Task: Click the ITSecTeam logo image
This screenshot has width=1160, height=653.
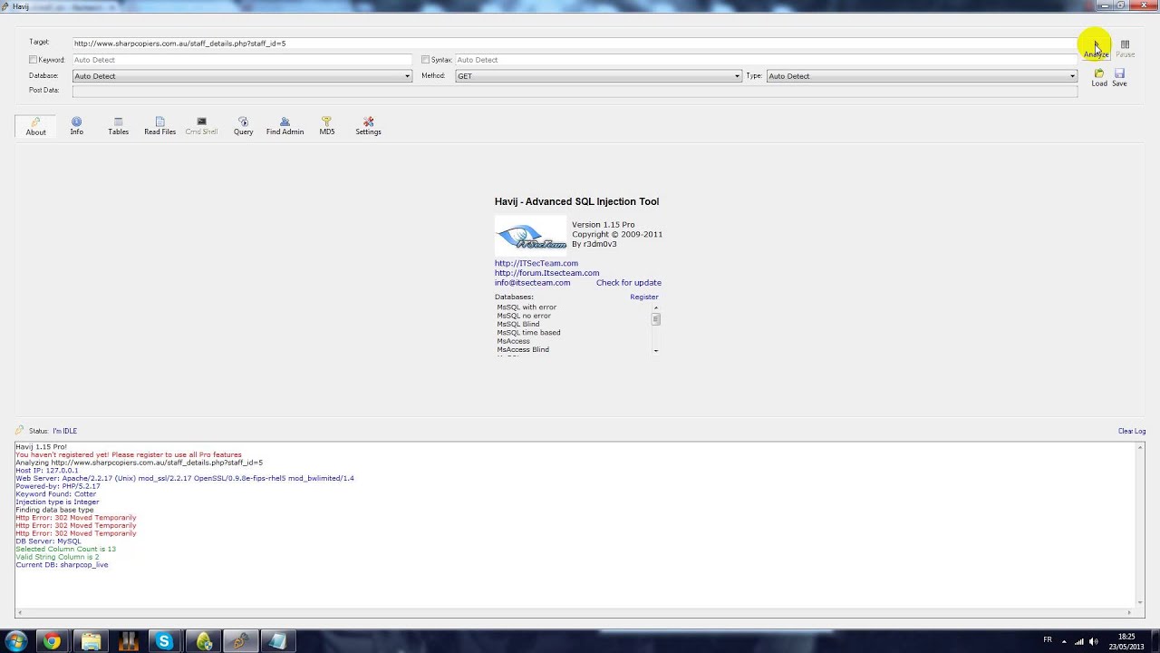Action: [x=531, y=236]
